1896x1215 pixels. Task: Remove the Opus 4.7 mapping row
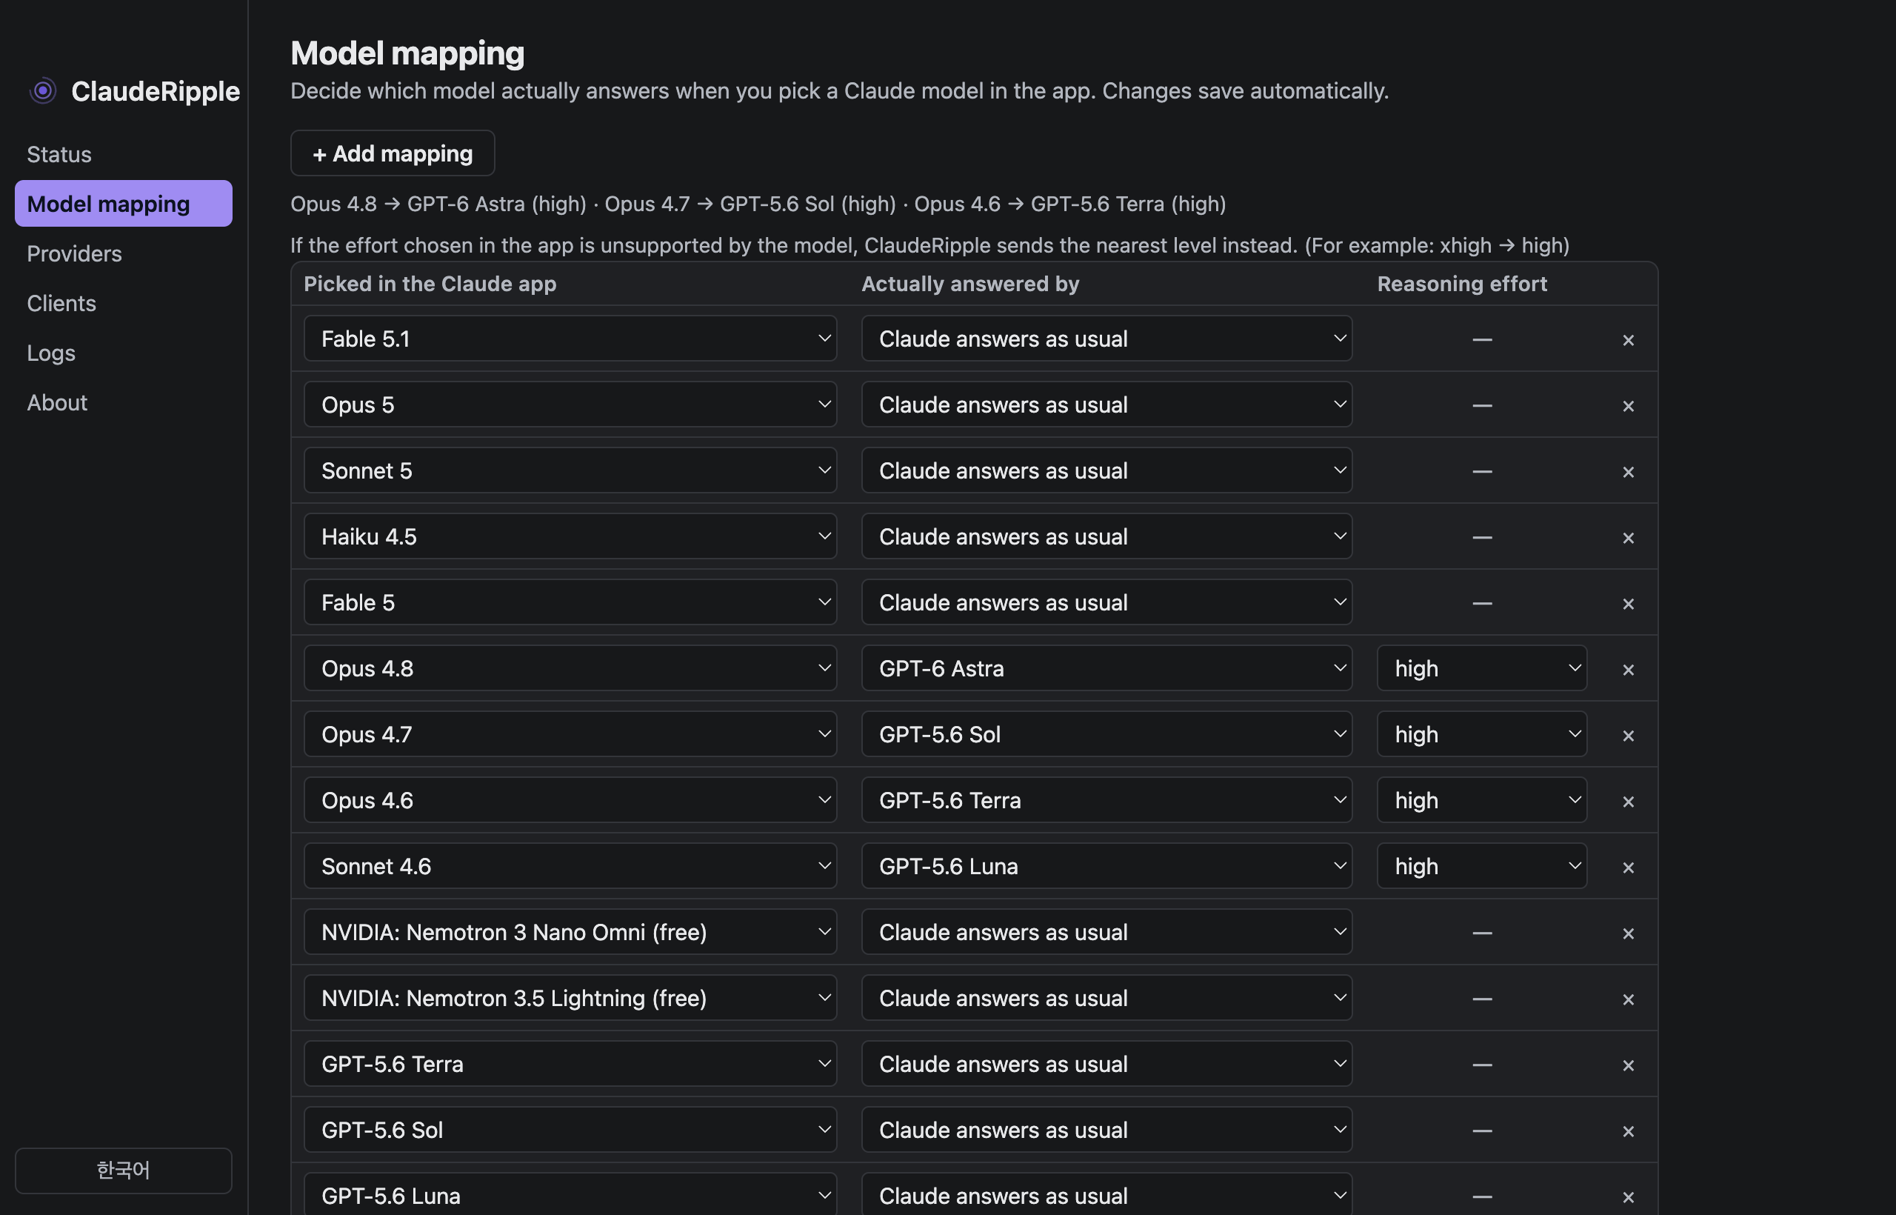pos(1628,734)
